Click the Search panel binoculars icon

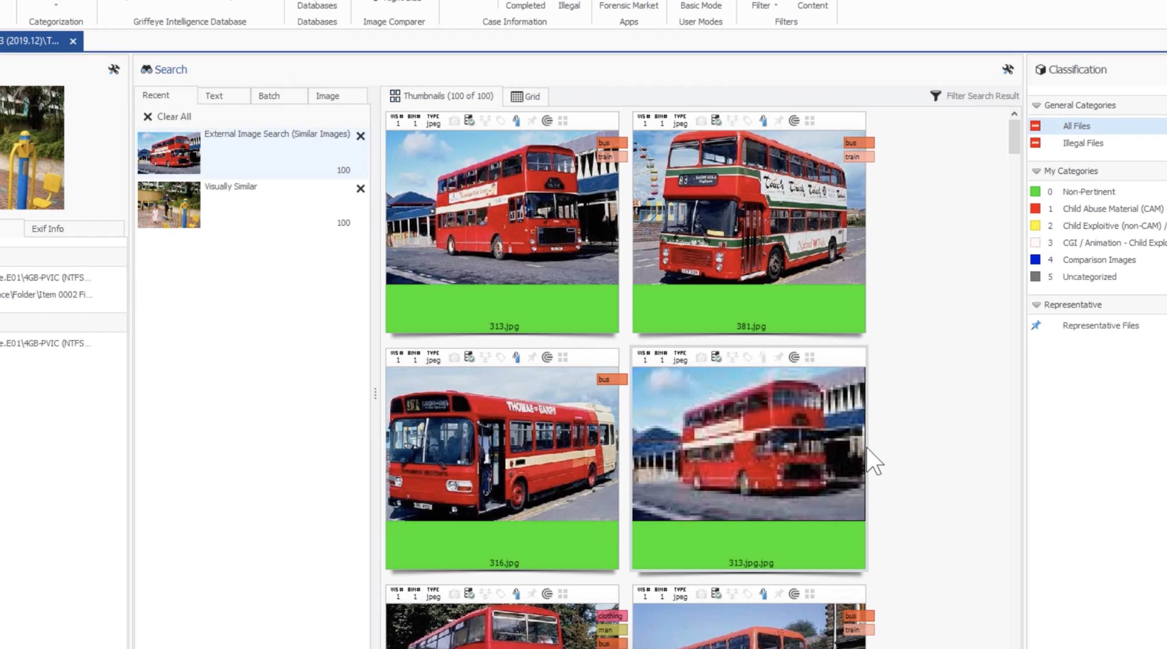(146, 69)
